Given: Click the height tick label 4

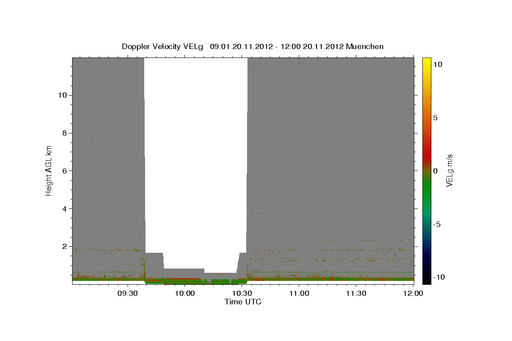Looking at the screenshot, I should click(x=64, y=208).
